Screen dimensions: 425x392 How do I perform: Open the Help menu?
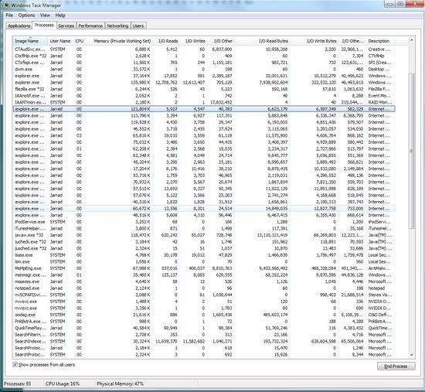point(60,15)
